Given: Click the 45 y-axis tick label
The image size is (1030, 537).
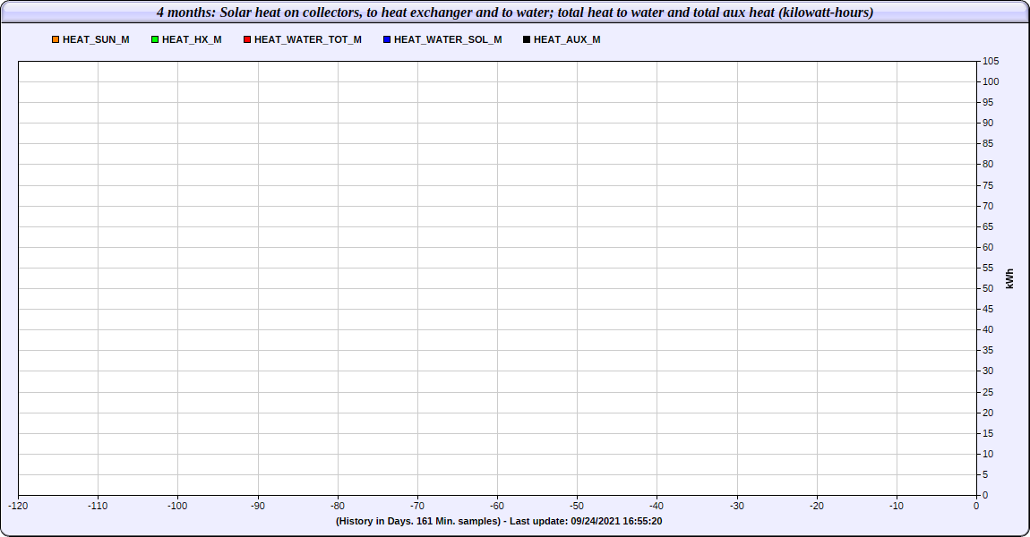Looking at the screenshot, I should tap(988, 309).
